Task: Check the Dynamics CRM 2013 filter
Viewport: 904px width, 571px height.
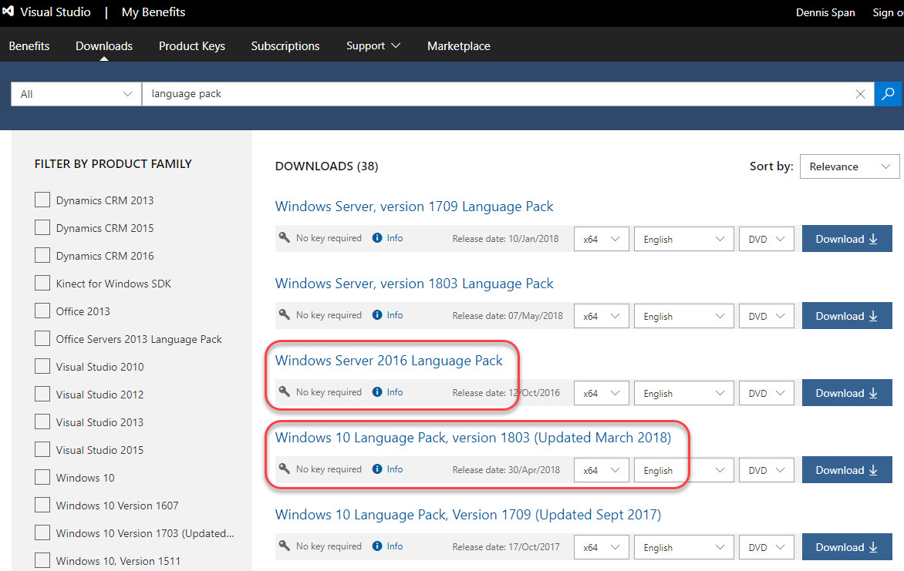Action: coord(42,200)
